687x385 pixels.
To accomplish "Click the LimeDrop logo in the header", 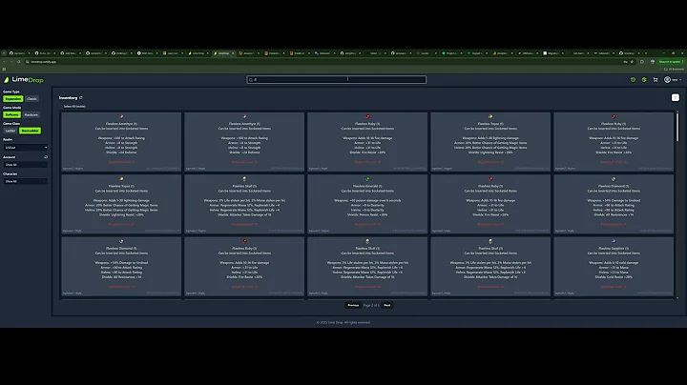I will click(x=24, y=80).
